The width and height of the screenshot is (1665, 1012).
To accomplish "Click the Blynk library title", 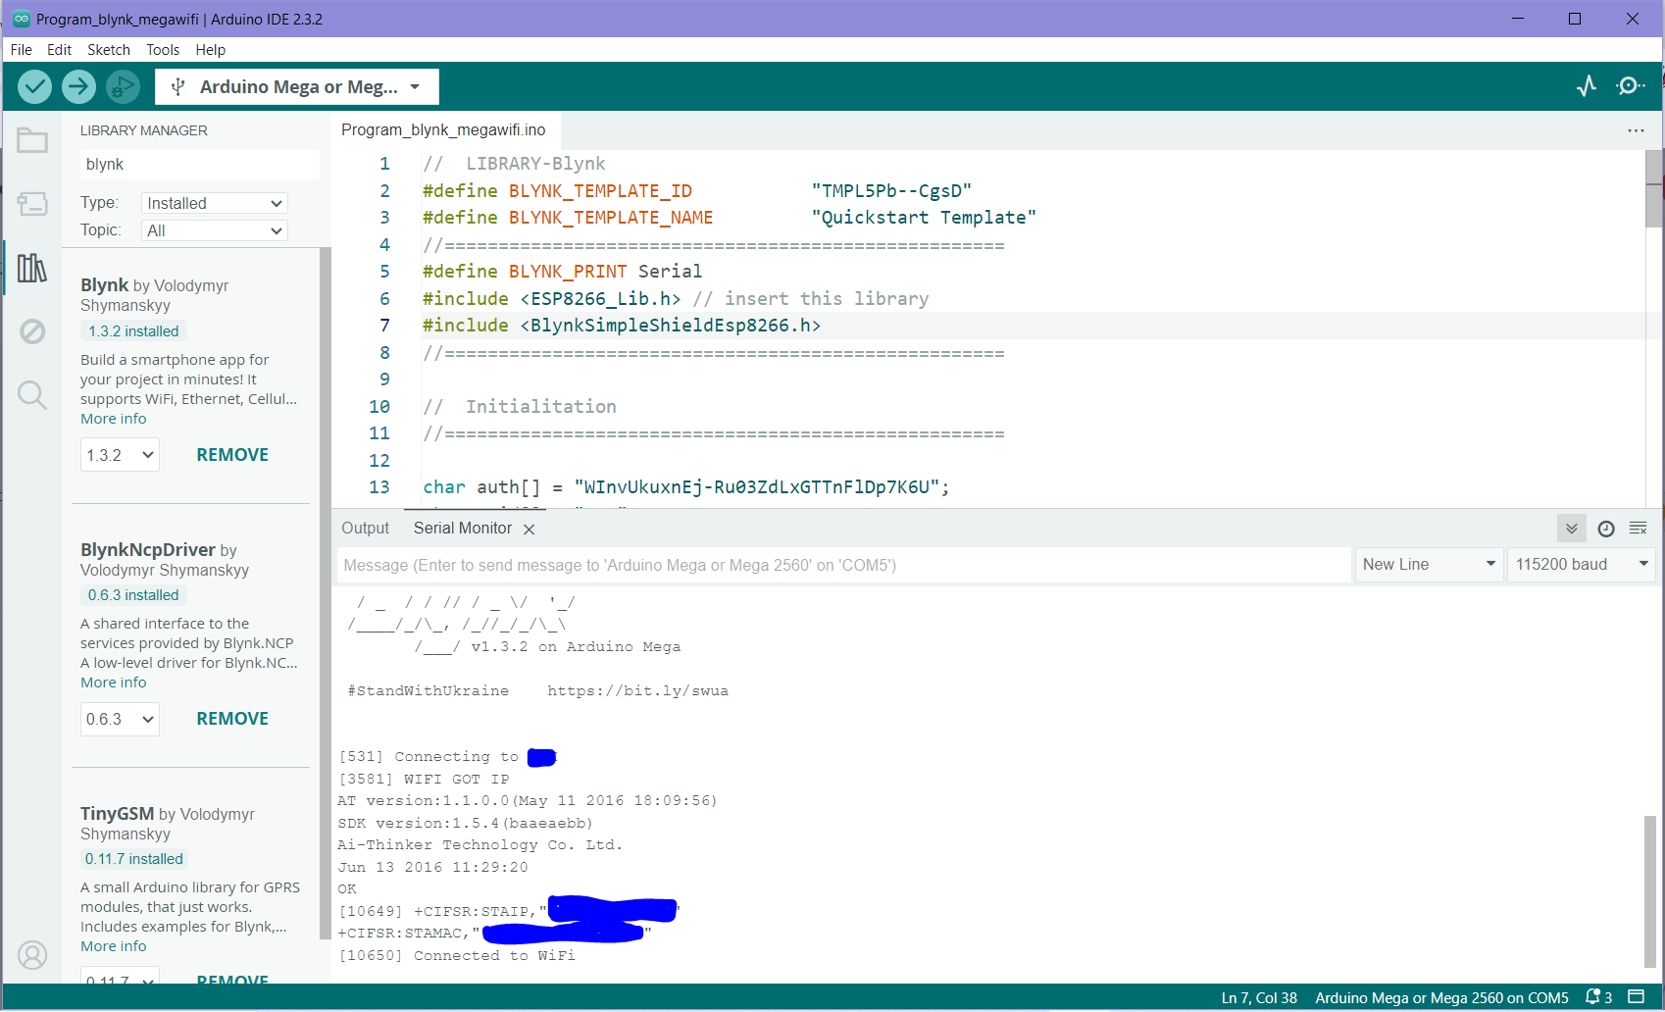I will coord(105,285).
